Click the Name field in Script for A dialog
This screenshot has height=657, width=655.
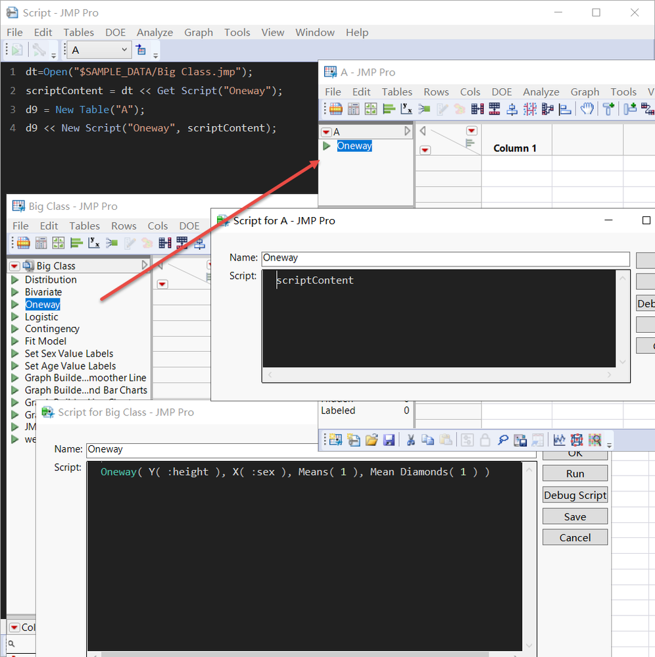(445, 258)
